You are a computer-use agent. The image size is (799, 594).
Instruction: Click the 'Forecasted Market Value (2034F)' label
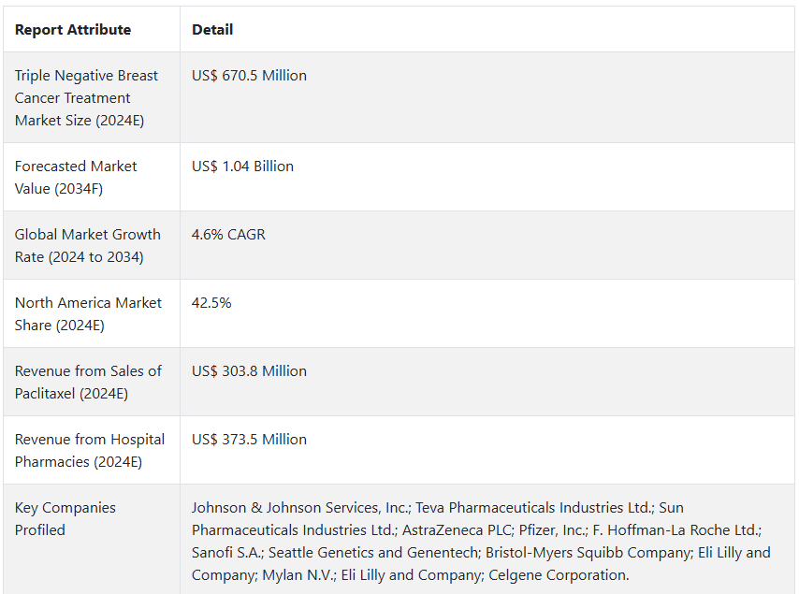pos(76,177)
